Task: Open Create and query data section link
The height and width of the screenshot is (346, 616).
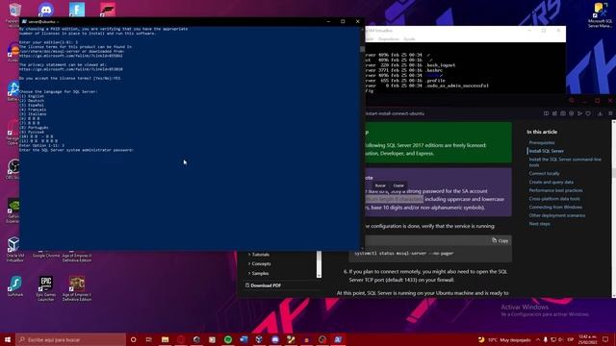Action: pyautogui.click(x=552, y=182)
